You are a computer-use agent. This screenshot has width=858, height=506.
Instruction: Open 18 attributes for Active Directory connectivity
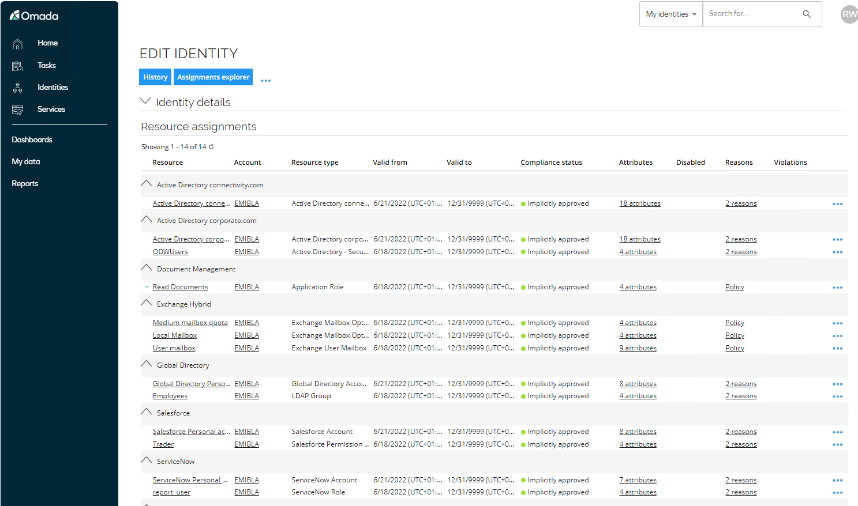pos(640,203)
